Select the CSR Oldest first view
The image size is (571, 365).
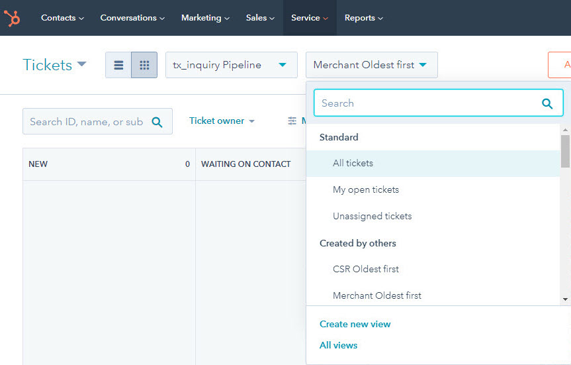pos(433,269)
